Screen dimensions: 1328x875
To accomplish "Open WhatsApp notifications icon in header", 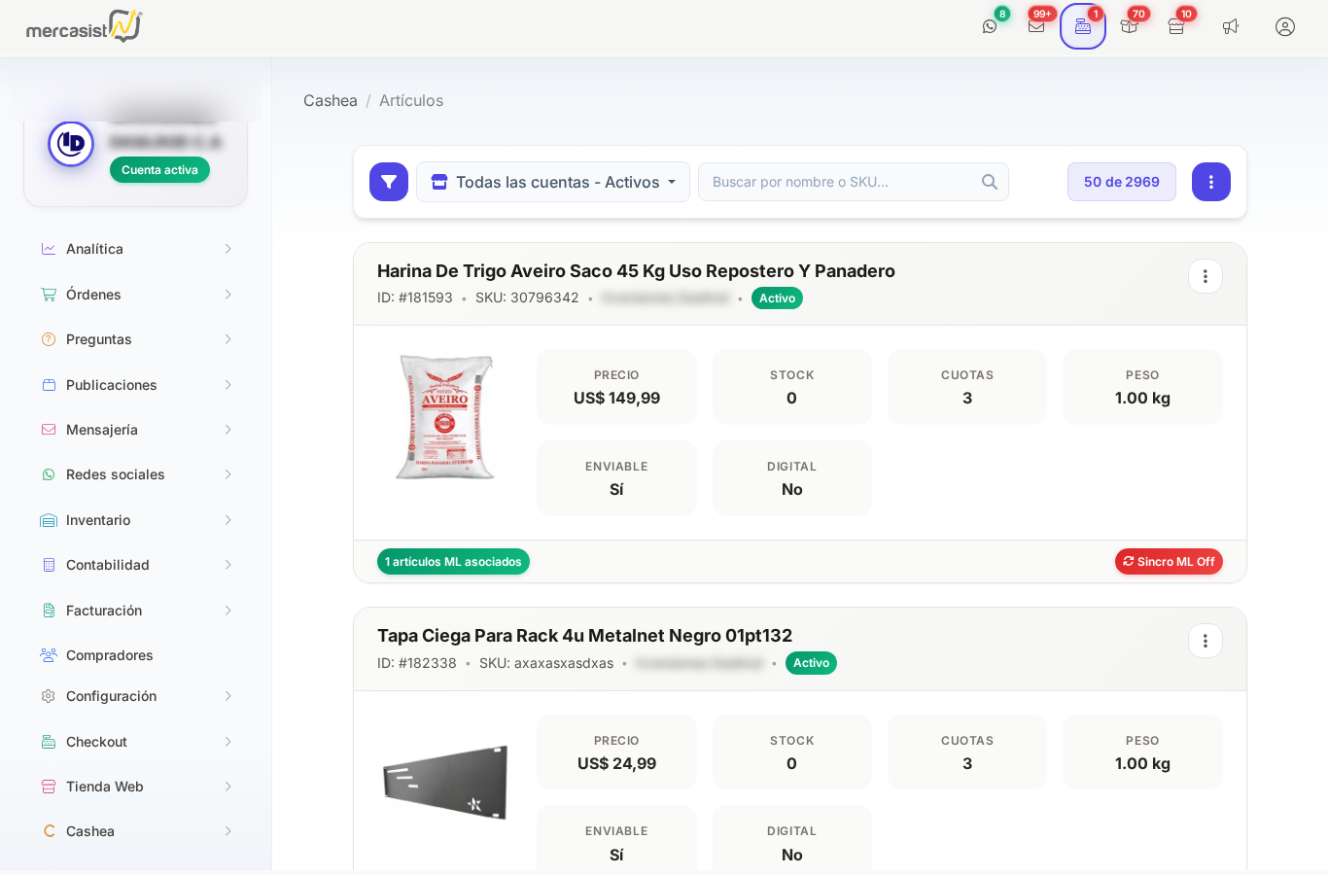I will point(990,26).
